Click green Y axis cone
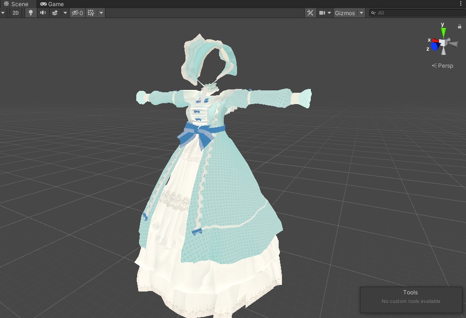This screenshot has width=466, height=318. coord(443,32)
